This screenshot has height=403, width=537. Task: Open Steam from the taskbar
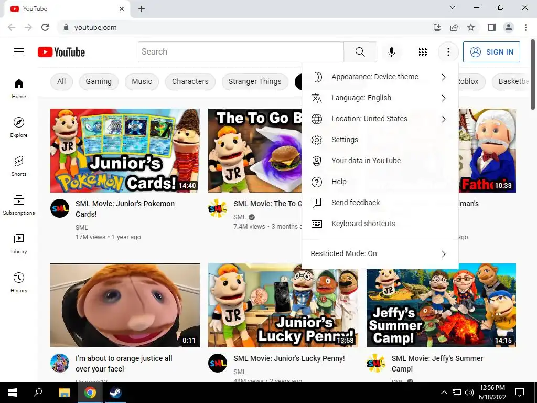115,393
